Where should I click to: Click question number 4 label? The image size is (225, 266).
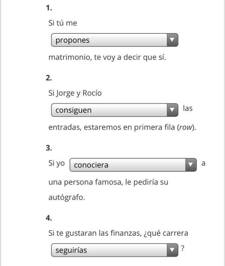coord(49,218)
